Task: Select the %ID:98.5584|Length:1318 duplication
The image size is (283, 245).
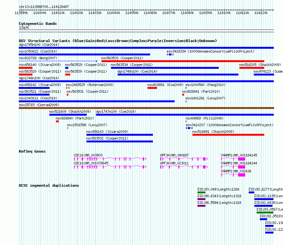Action: click(x=201, y=206)
